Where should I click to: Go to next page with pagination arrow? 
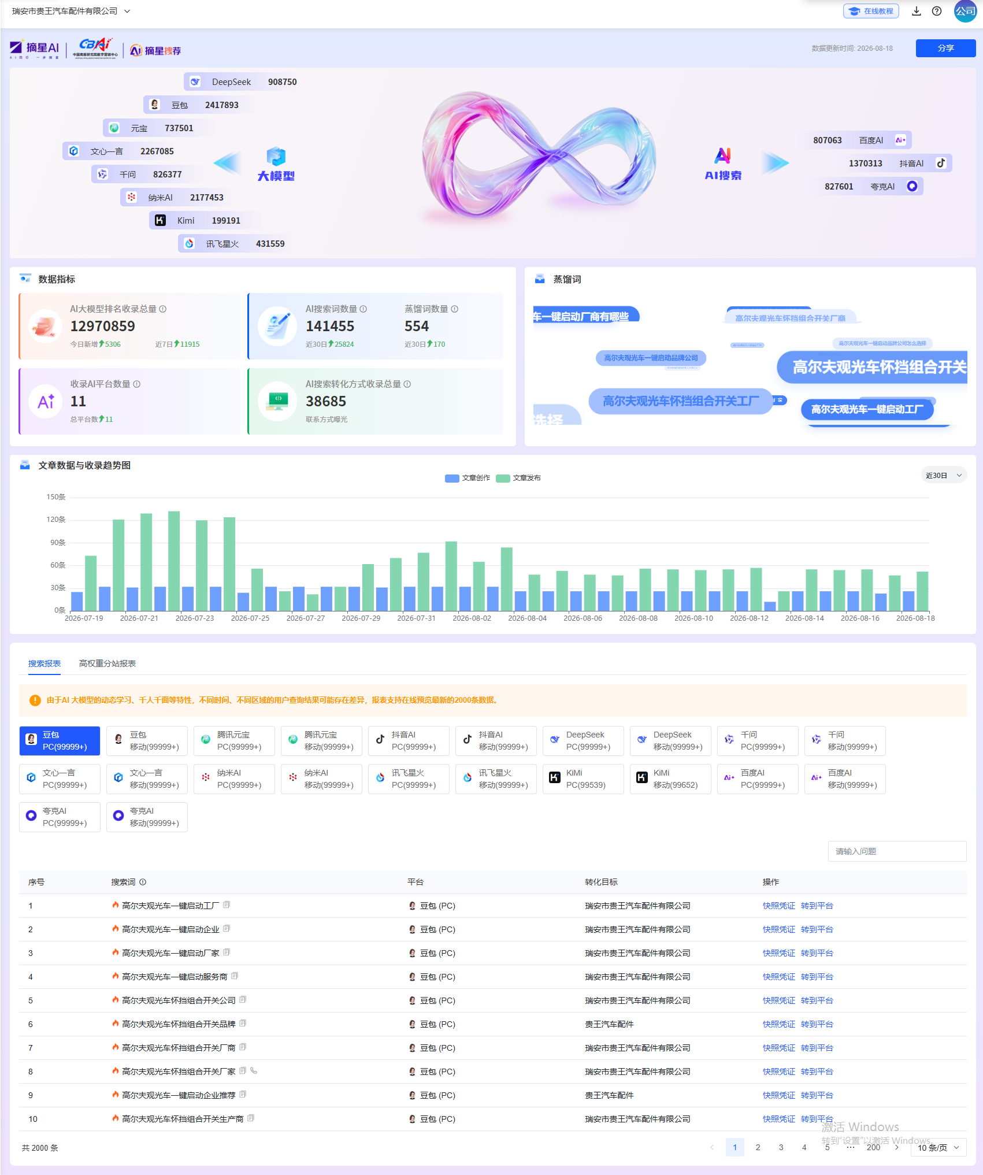click(x=897, y=1148)
